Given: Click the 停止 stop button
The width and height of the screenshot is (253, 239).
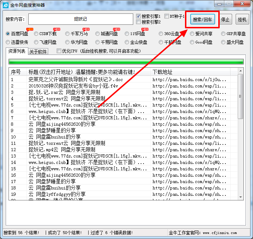Looking at the screenshot, I should tap(225, 19).
